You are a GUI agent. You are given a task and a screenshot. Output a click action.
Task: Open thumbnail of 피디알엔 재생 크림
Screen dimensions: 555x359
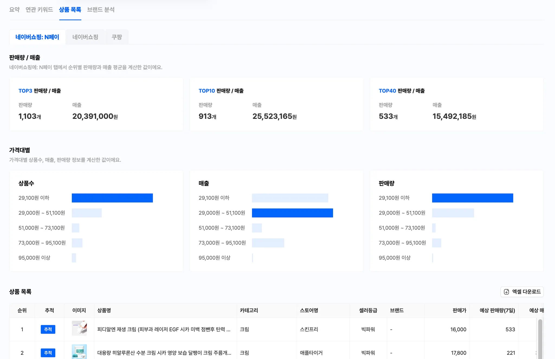coord(79,328)
